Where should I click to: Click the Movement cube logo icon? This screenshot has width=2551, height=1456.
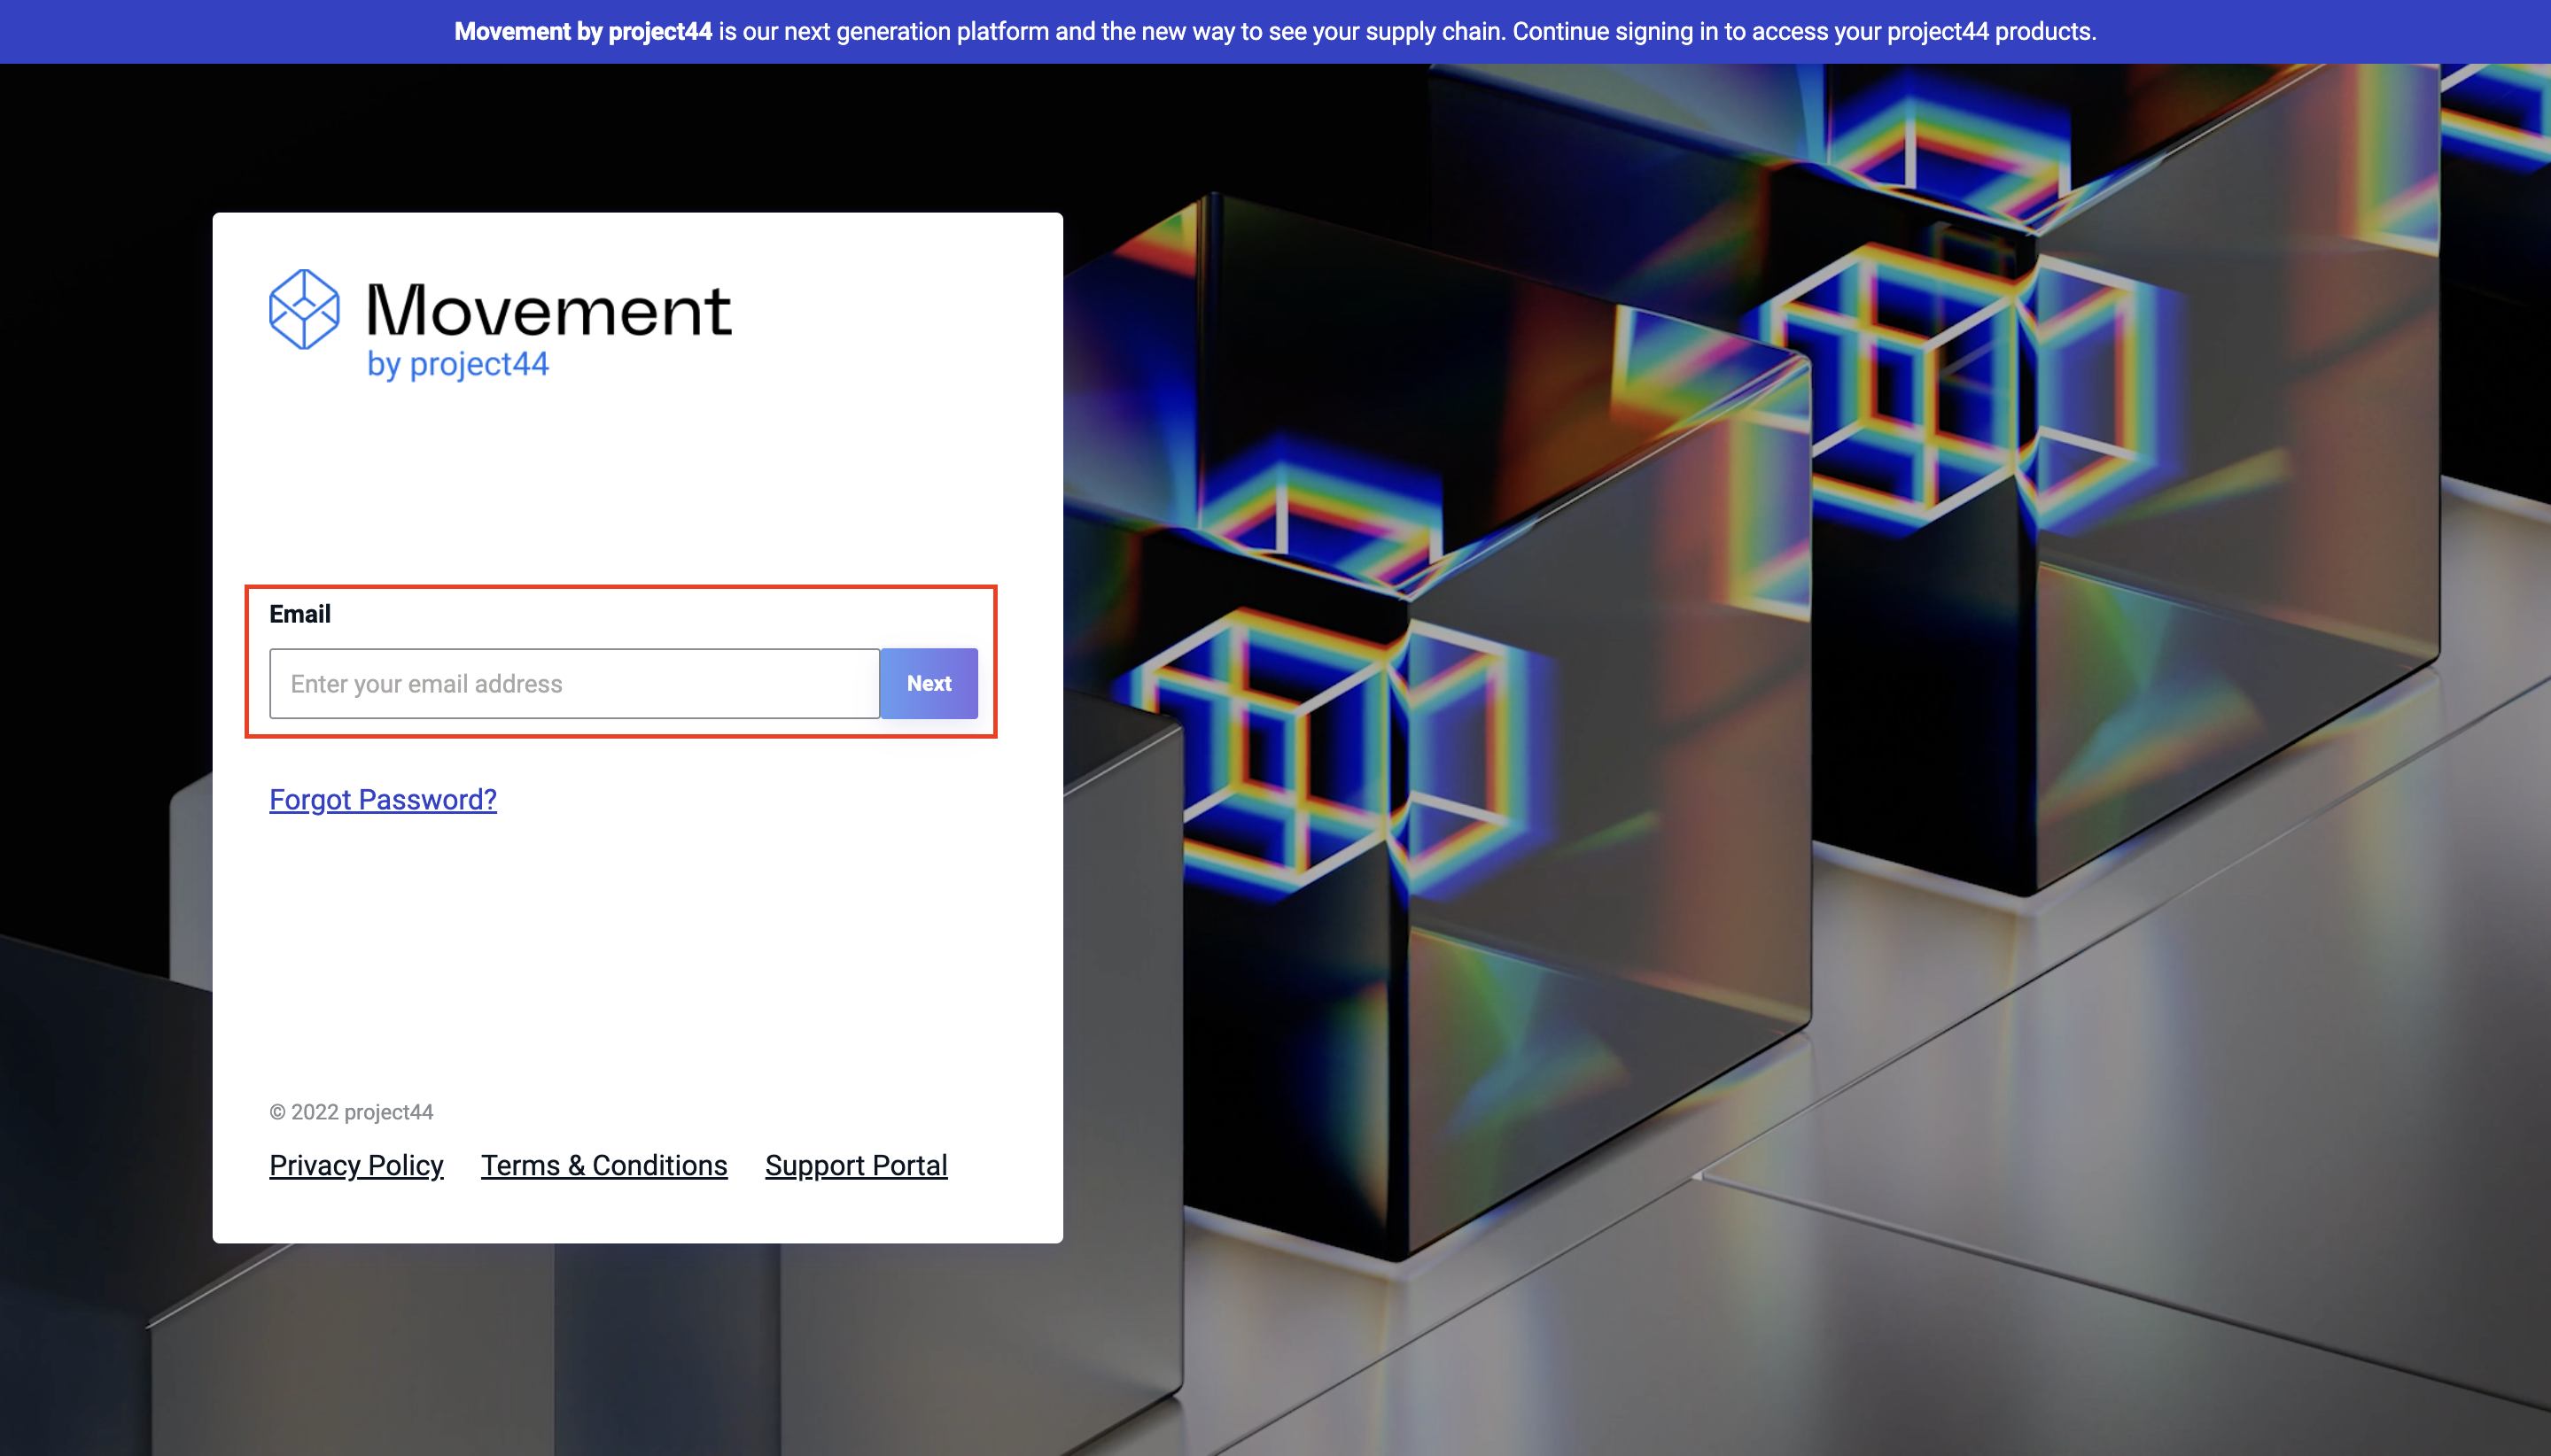tap(304, 309)
